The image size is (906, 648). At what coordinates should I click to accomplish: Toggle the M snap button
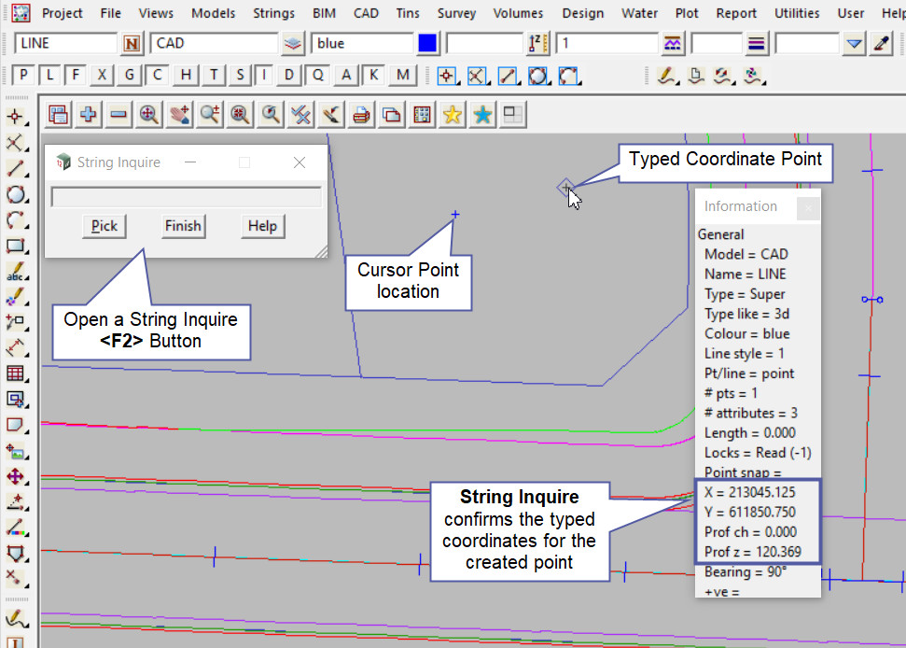click(x=402, y=76)
